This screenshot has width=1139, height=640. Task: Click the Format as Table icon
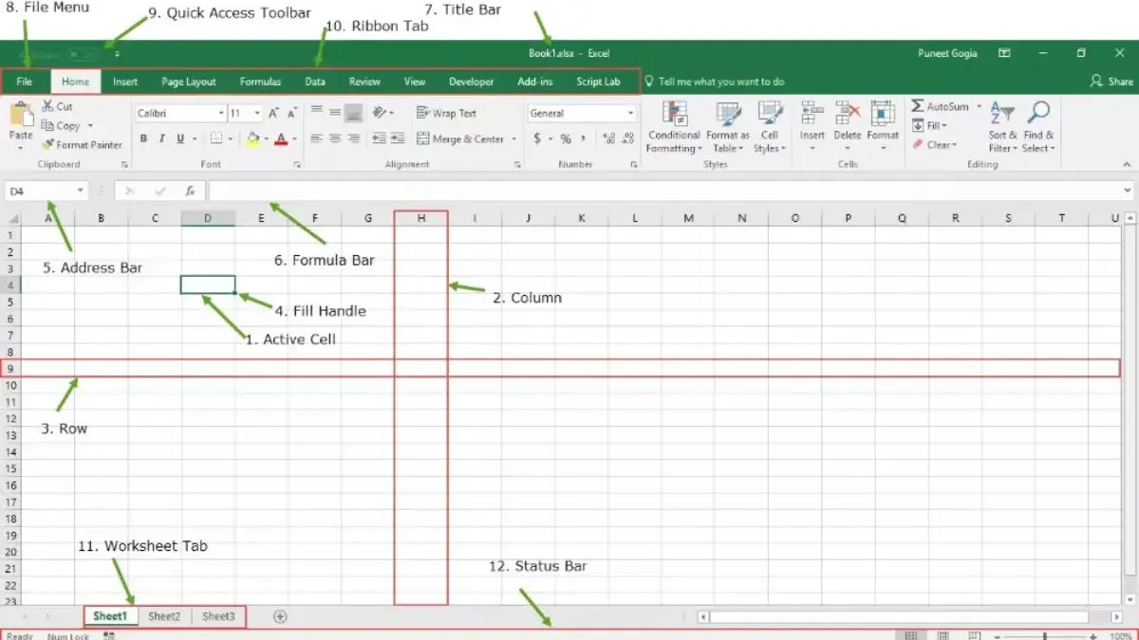tap(728, 115)
